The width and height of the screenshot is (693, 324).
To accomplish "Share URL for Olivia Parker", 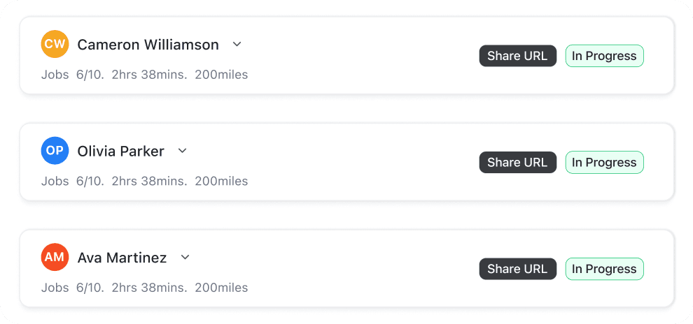I will (x=517, y=163).
